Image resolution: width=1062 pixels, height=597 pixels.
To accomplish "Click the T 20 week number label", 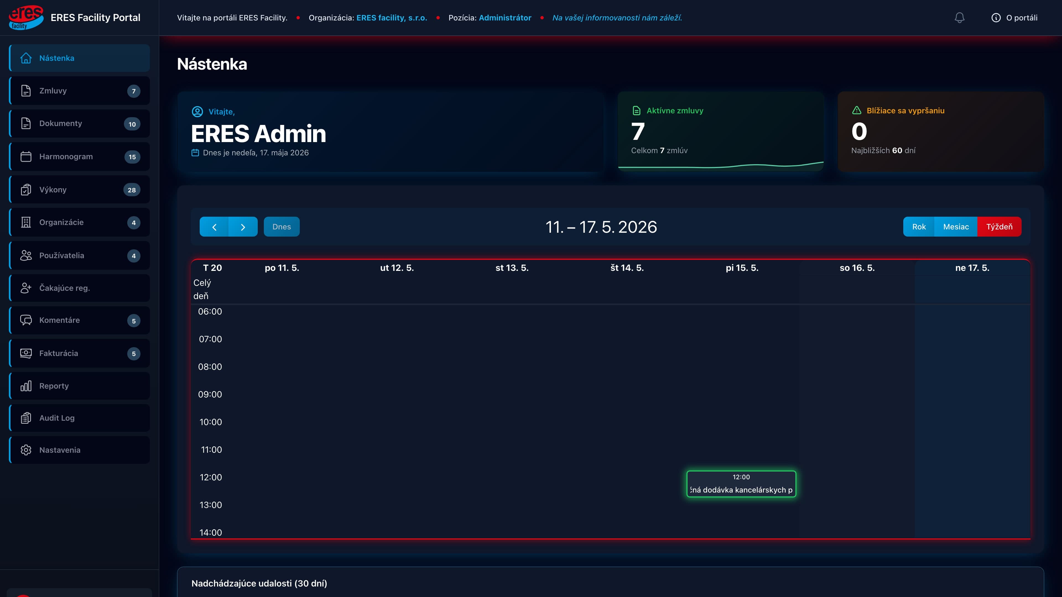I will (212, 268).
